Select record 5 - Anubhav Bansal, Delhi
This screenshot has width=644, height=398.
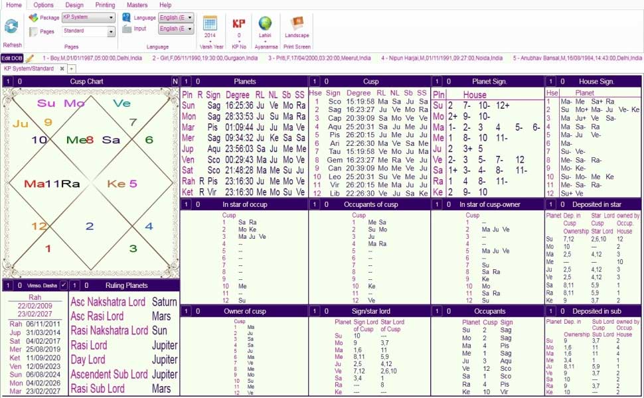tap(577, 58)
